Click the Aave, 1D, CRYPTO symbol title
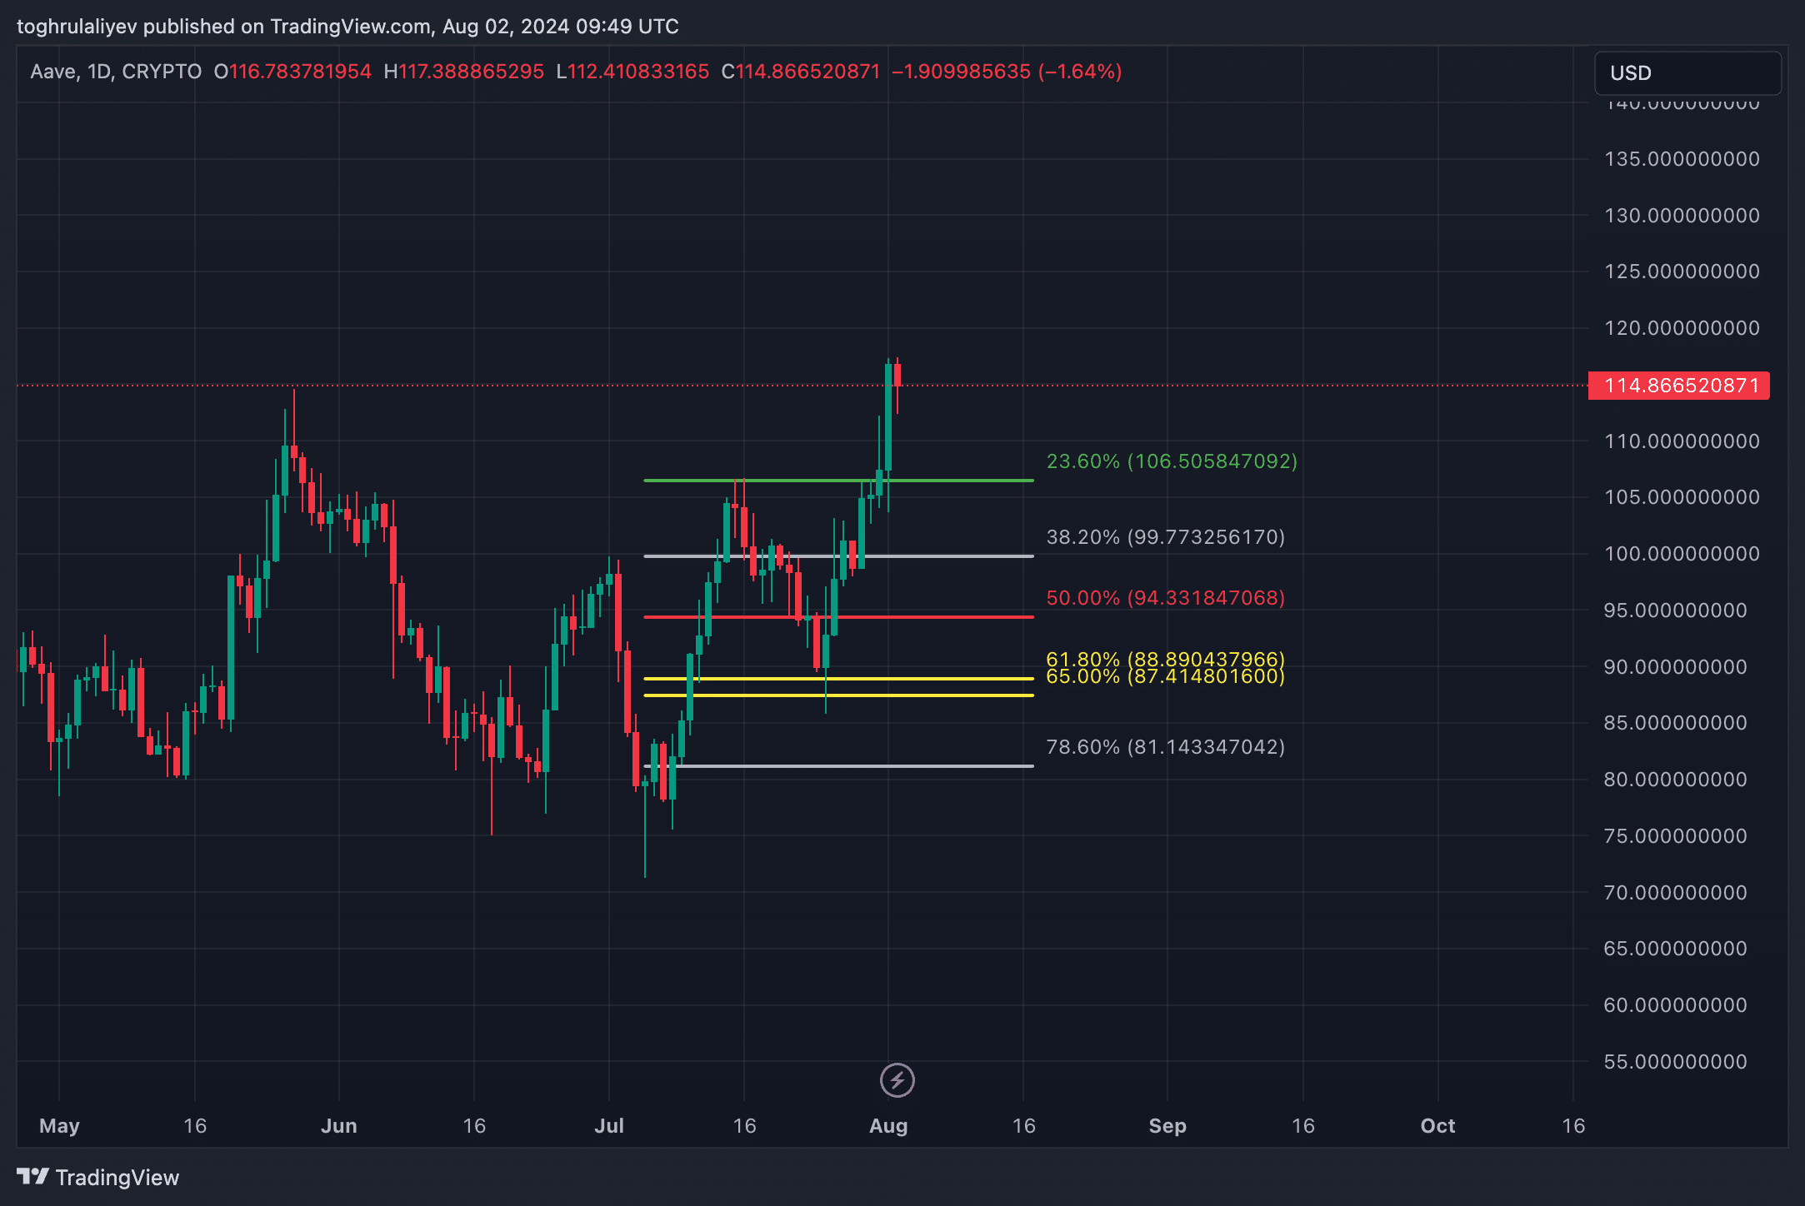 pos(116,72)
